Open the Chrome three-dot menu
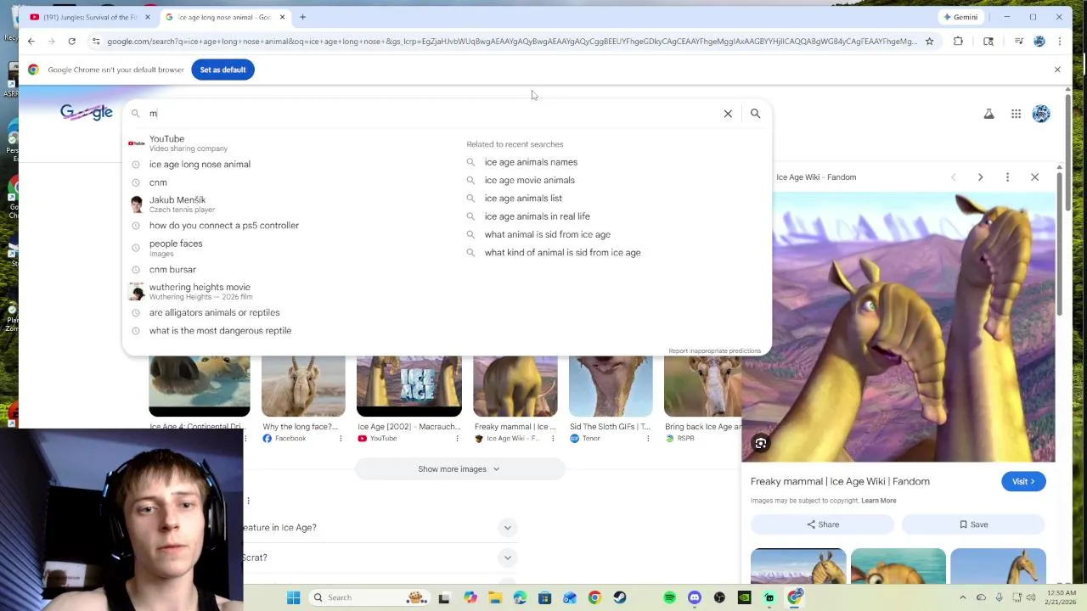The height and width of the screenshot is (611, 1087). [x=1059, y=41]
